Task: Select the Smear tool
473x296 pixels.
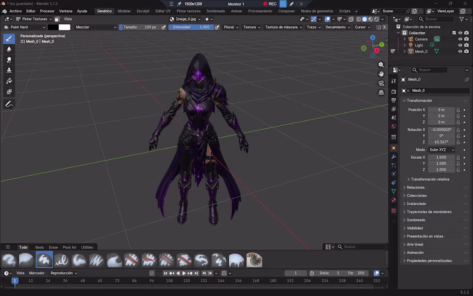Action: [x=9, y=60]
